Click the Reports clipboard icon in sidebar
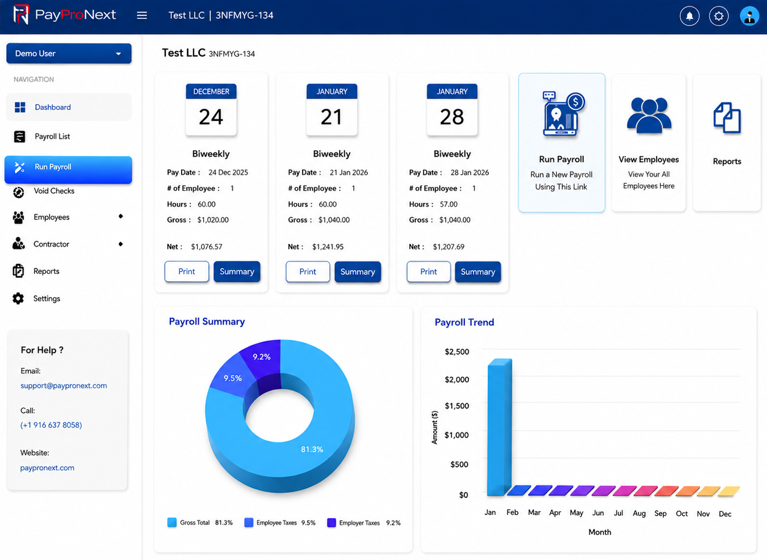Screen dimensions: 767x560 [x=19, y=271]
